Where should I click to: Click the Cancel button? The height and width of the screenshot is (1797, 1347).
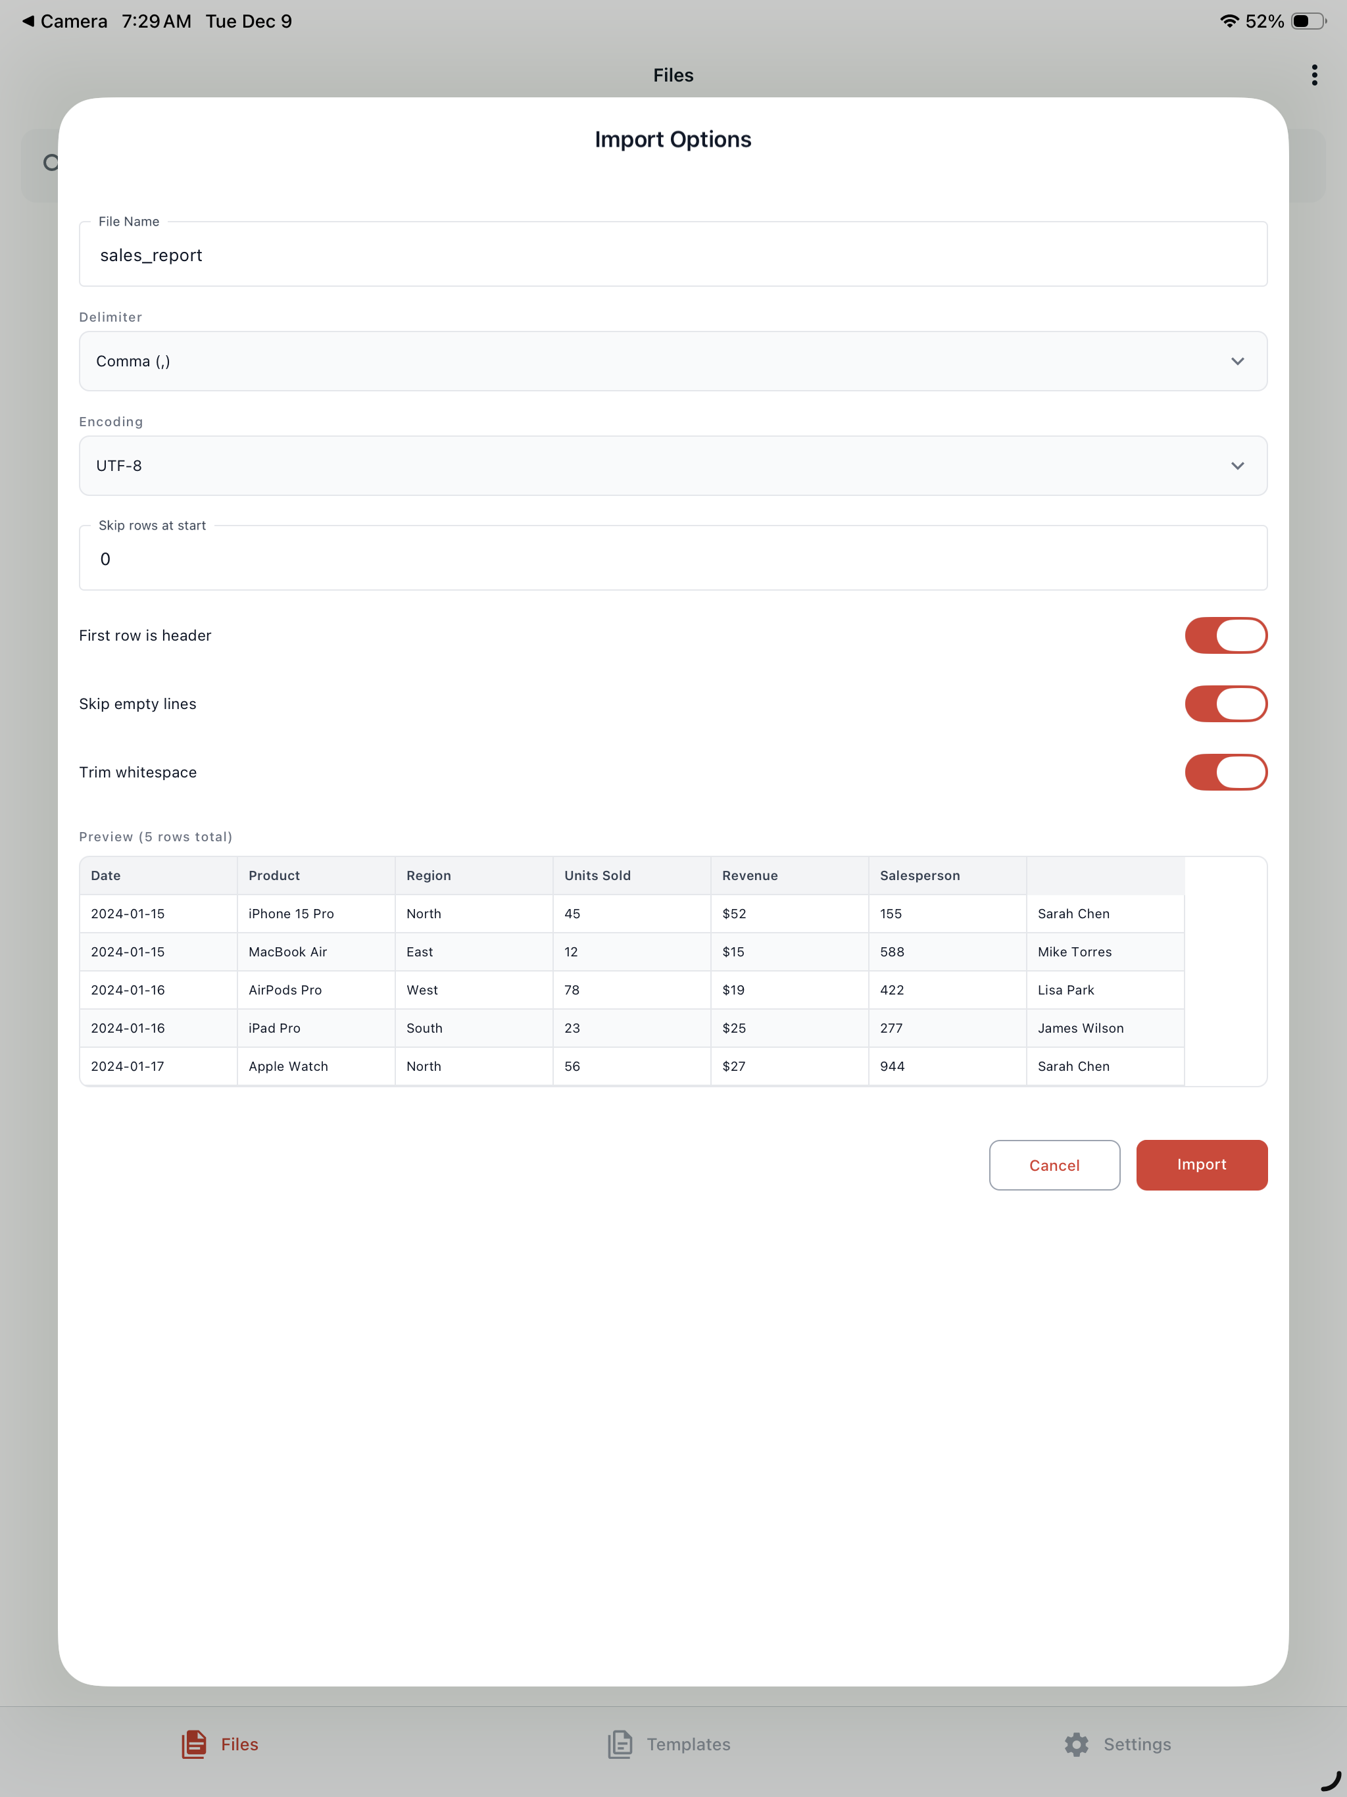(1054, 1164)
